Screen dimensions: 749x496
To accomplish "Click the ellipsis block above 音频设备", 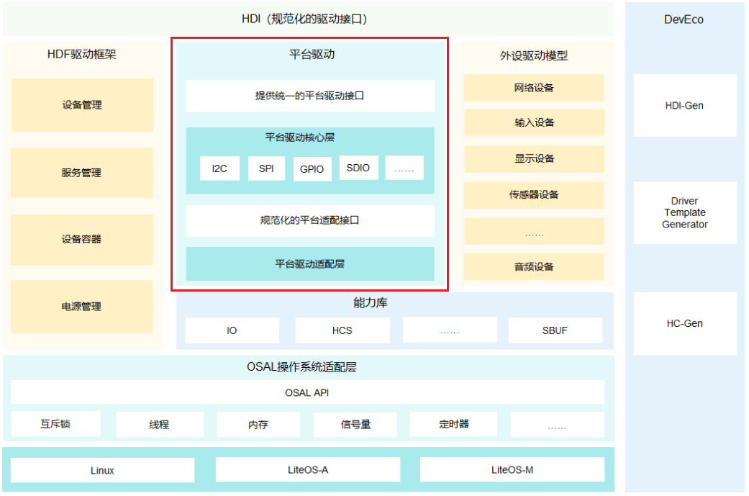I will (534, 231).
